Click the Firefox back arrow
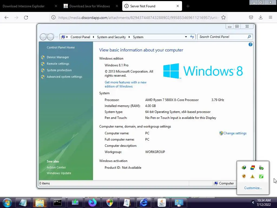The image size is (277, 208). pyautogui.click(x=6, y=17)
